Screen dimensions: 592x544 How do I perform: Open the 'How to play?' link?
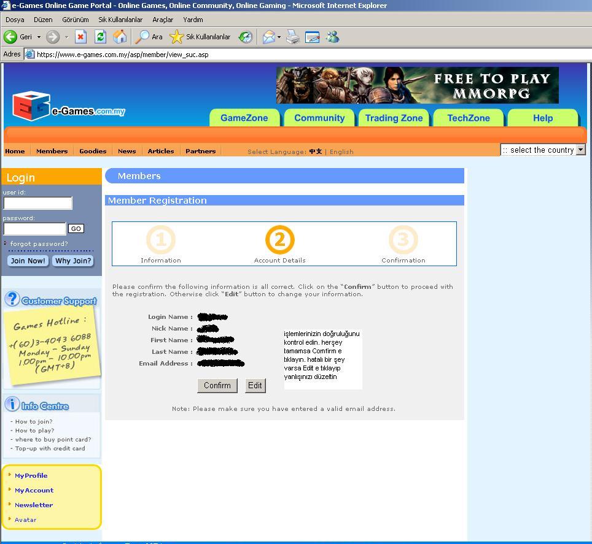[35, 431]
